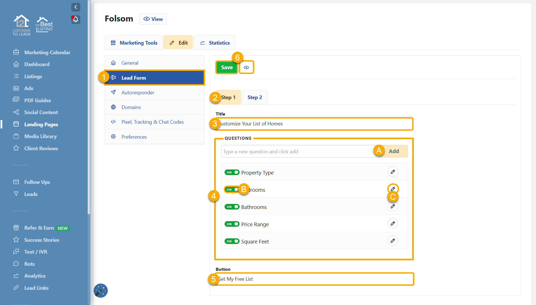Edit the Square Feet question pencil icon

(x=393, y=241)
